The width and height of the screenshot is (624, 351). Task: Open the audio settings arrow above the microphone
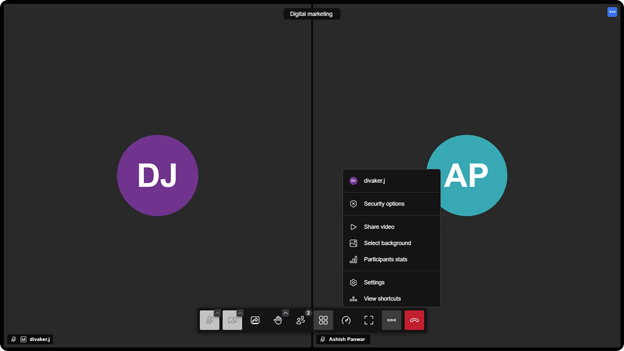[x=217, y=313]
